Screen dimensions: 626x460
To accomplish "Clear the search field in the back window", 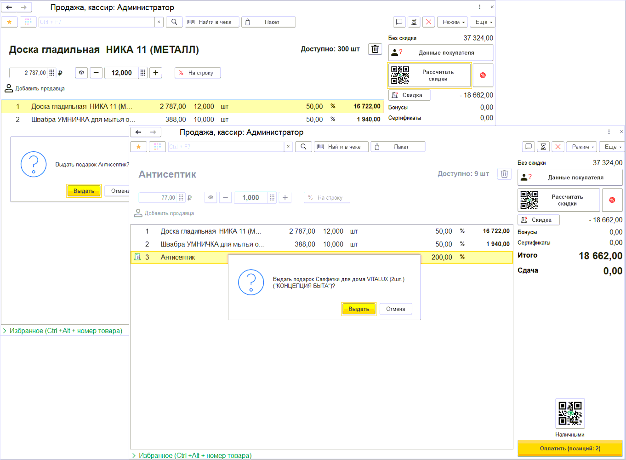I will (x=159, y=22).
